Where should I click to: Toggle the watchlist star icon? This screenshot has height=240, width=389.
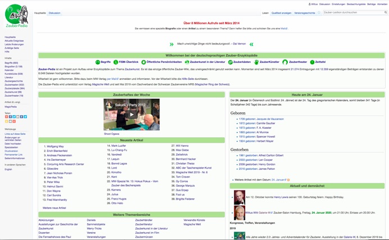tap(319, 12)
